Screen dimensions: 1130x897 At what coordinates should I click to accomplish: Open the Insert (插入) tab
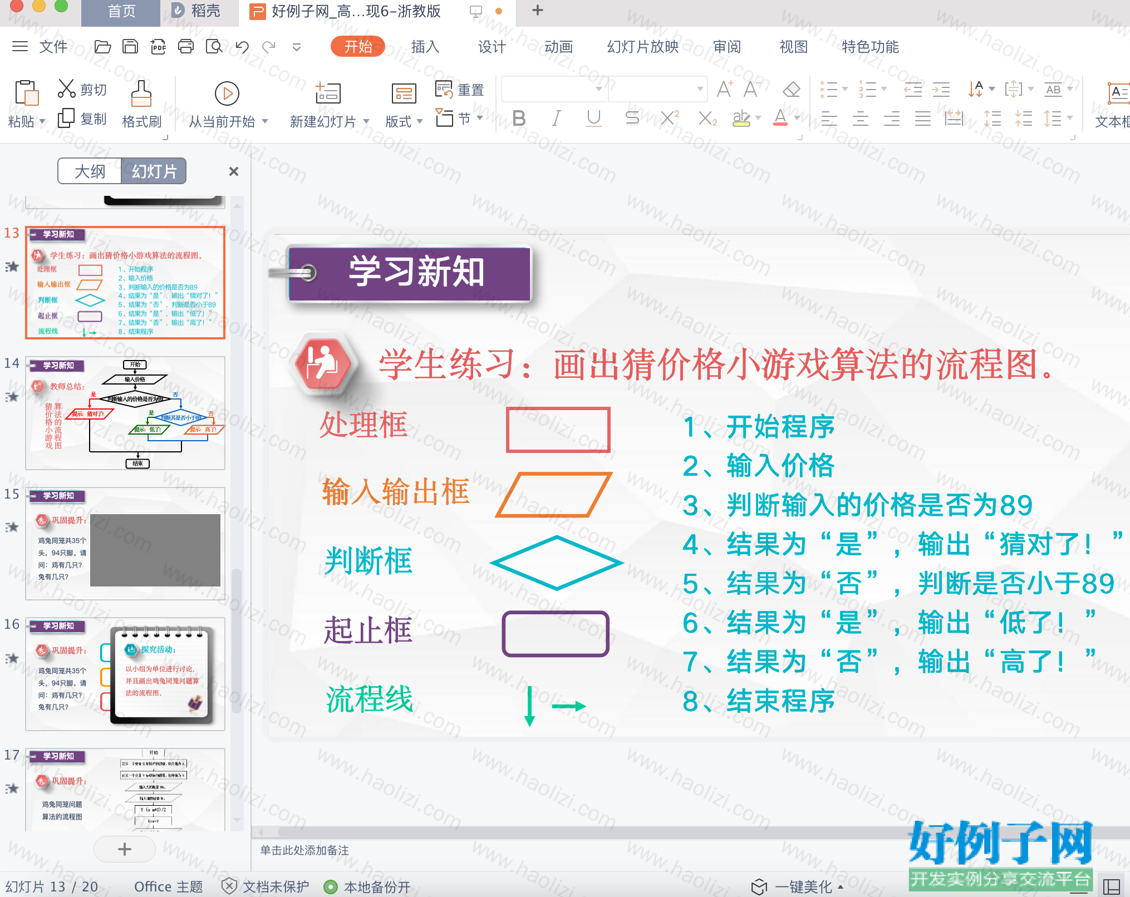[425, 47]
